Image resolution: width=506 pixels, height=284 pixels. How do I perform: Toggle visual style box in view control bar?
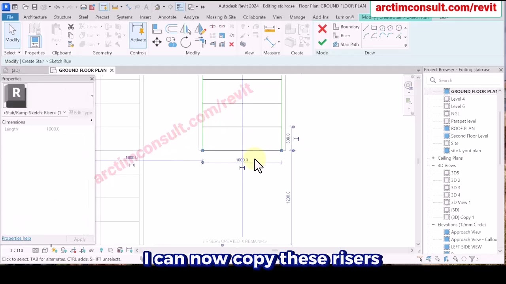click(x=45, y=250)
